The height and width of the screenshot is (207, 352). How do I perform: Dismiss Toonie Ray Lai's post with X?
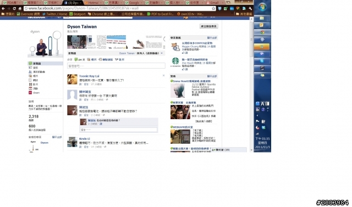click(163, 76)
